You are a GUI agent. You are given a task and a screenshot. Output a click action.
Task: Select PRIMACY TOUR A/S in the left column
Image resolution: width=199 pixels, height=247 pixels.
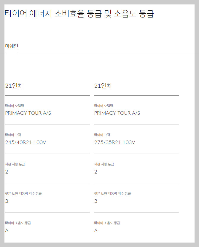pos(28,113)
